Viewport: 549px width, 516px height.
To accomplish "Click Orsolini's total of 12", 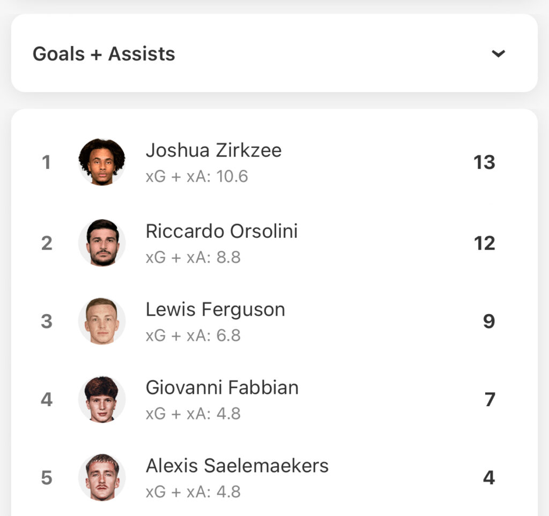I will coord(485,243).
